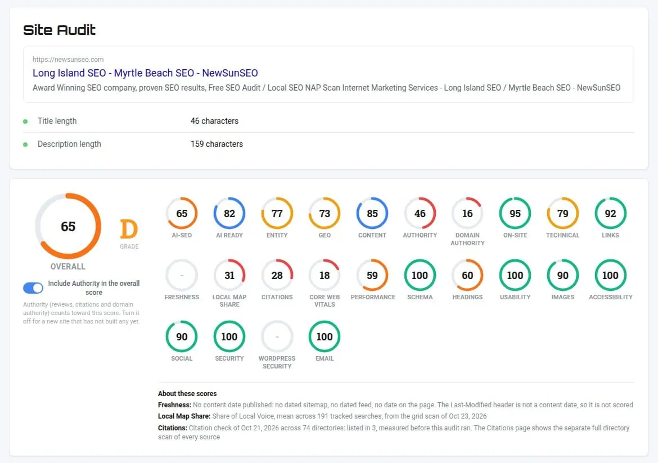Click the 46 characters value
The height and width of the screenshot is (463, 658).
(214, 121)
